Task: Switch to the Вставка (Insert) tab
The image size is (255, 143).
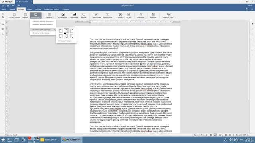Action: (x=21, y=10)
